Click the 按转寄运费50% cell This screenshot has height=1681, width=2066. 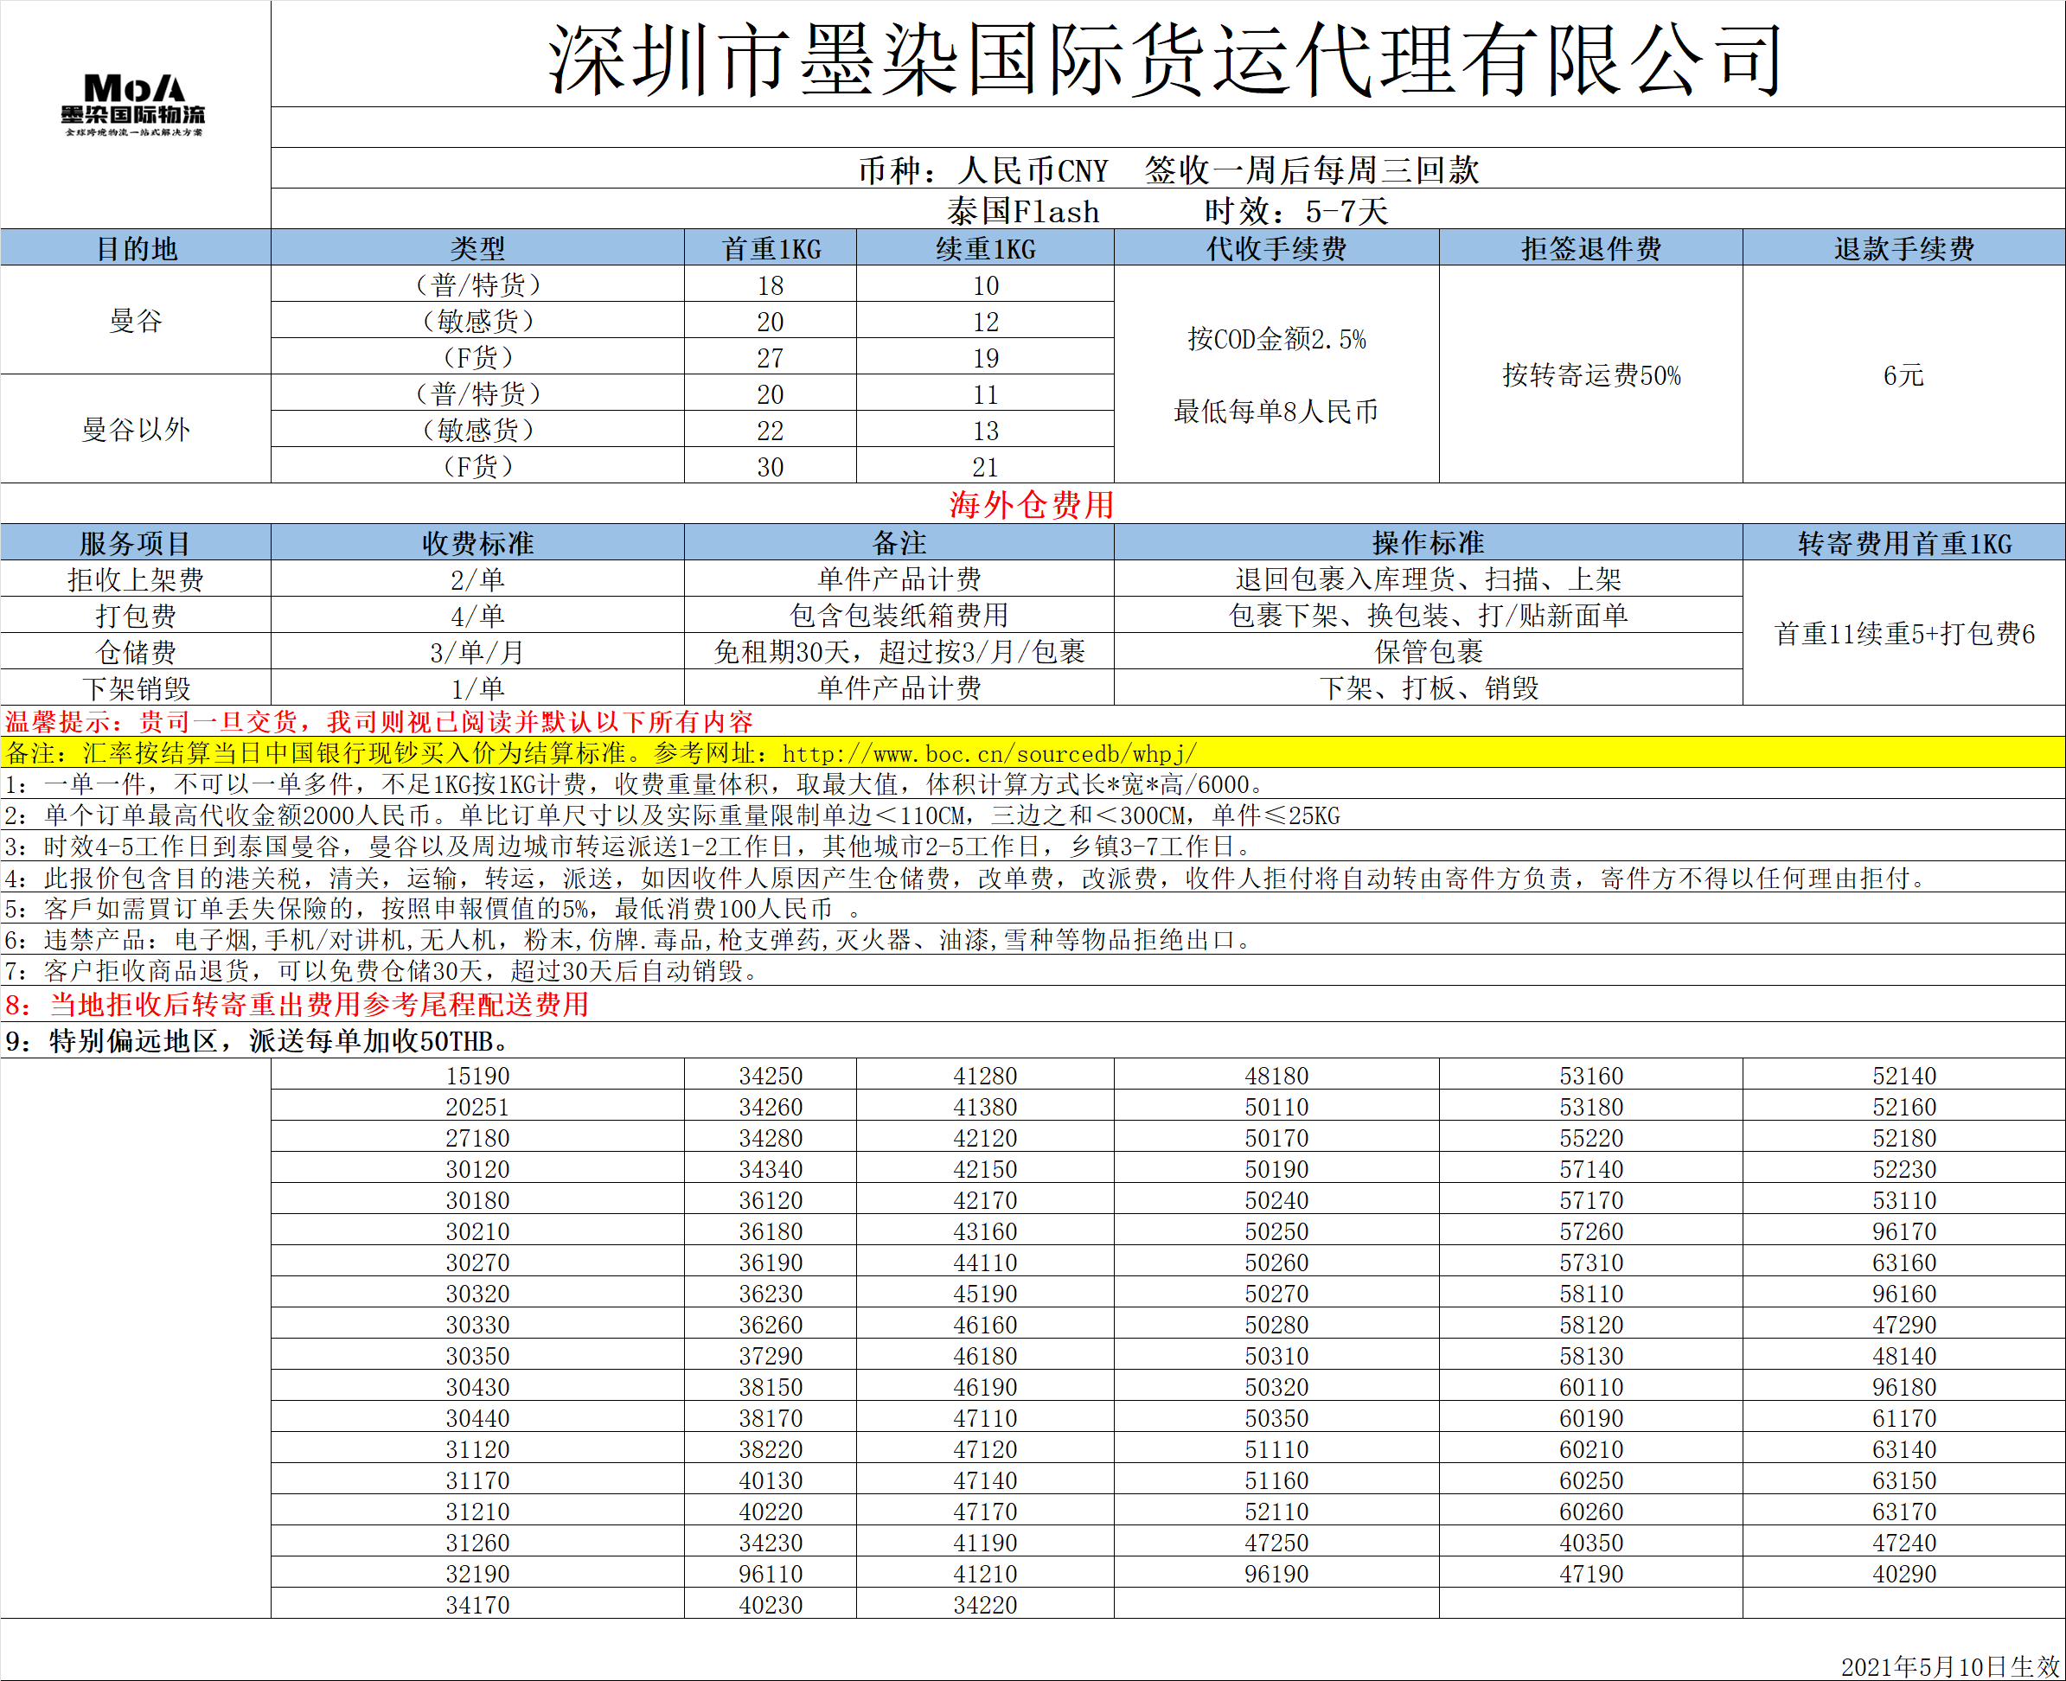[x=1589, y=374]
